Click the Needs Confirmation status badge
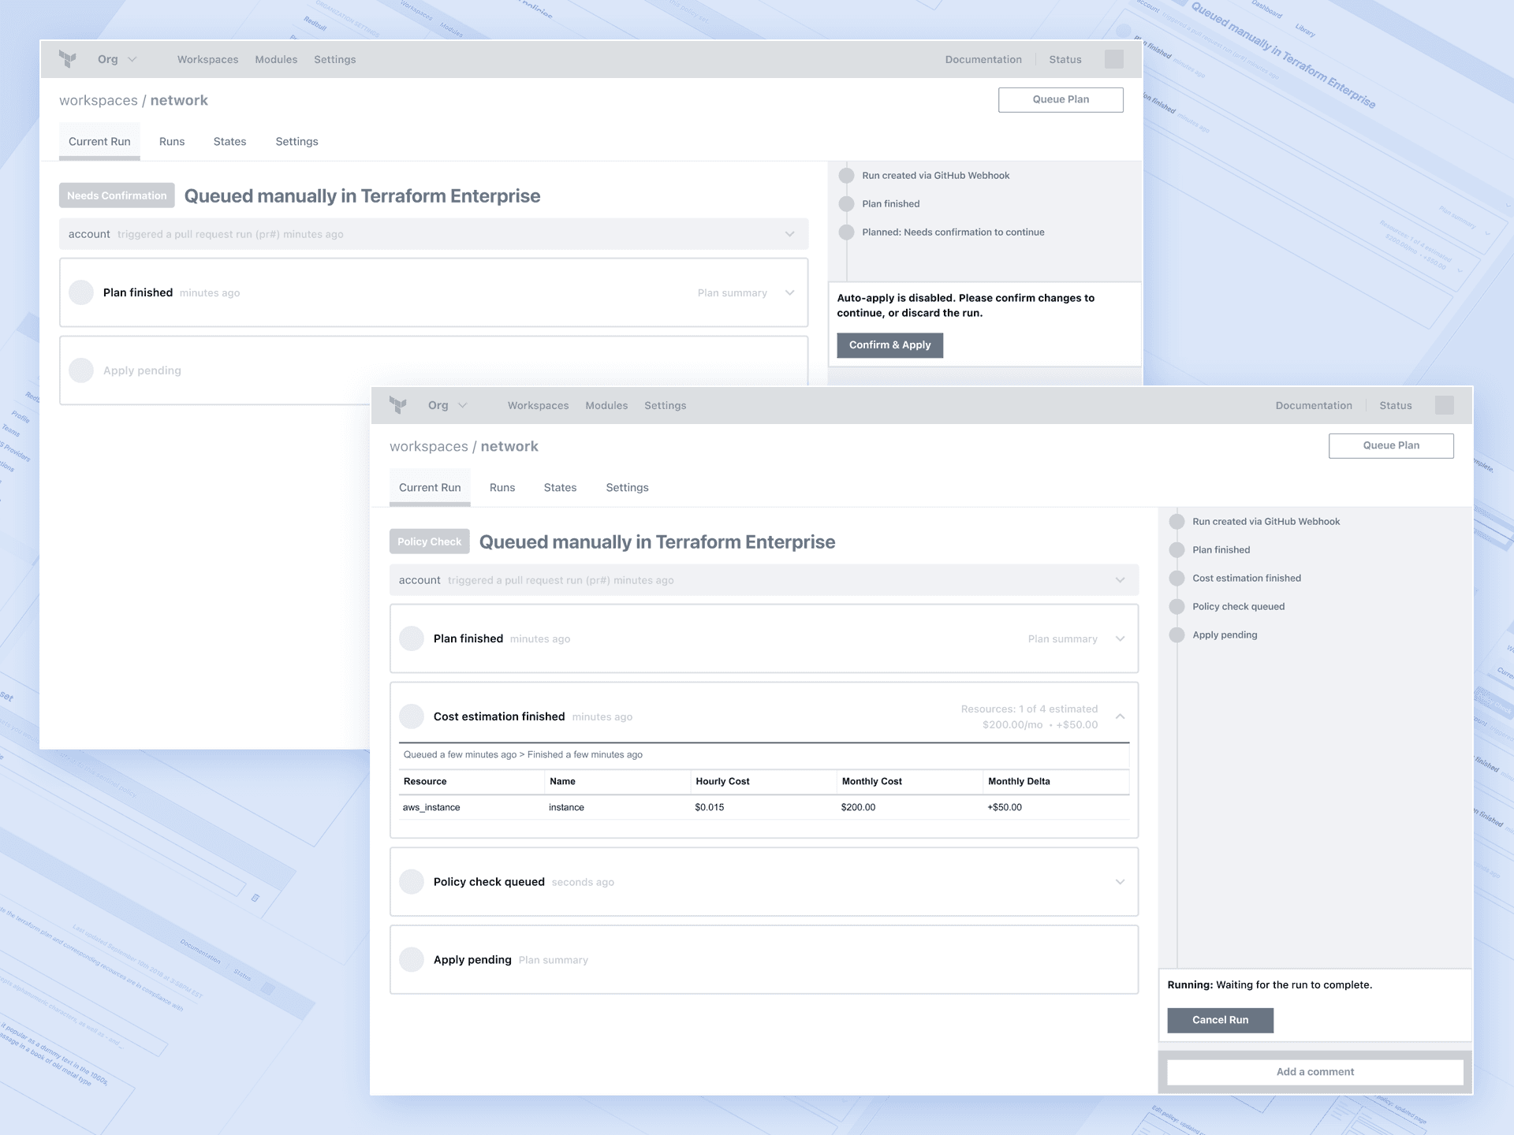Image resolution: width=1514 pixels, height=1135 pixels. (117, 195)
